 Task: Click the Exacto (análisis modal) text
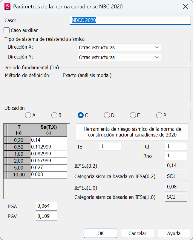click(87, 76)
